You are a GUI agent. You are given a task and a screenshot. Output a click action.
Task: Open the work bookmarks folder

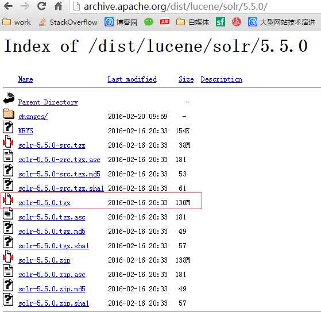pyautogui.click(x=17, y=22)
